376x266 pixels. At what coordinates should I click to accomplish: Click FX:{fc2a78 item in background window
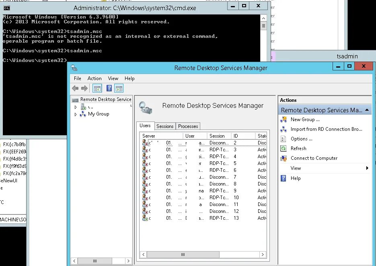[14, 173]
